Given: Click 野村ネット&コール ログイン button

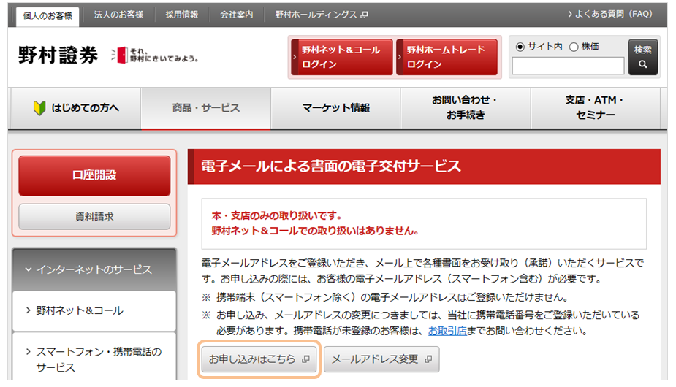Looking at the screenshot, I should click(x=341, y=57).
